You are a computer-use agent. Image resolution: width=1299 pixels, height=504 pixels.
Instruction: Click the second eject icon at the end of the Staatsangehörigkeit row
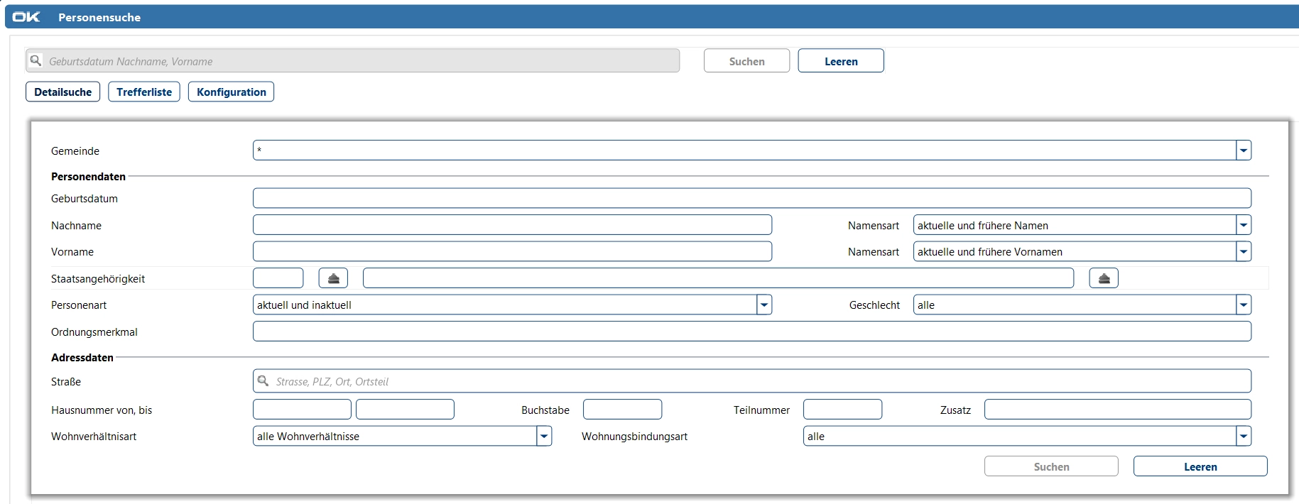pos(1104,278)
